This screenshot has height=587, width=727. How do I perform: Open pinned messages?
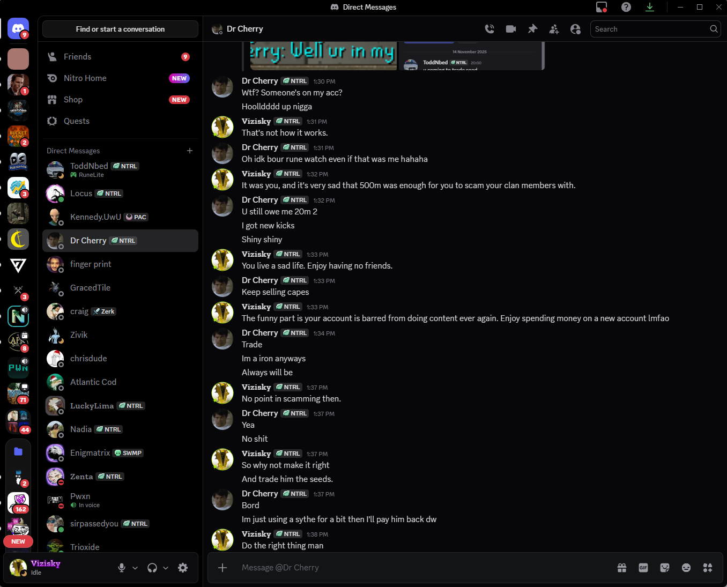click(x=532, y=29)
